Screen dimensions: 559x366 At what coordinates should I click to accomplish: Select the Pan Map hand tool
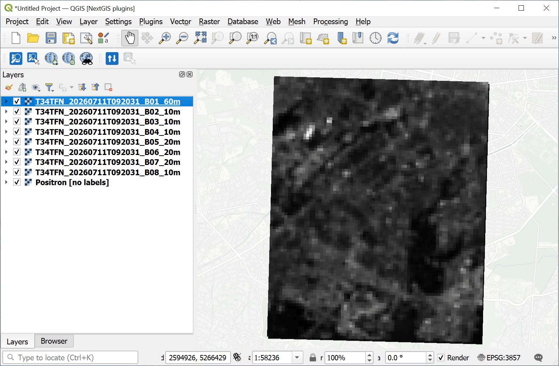pos(130,38)
